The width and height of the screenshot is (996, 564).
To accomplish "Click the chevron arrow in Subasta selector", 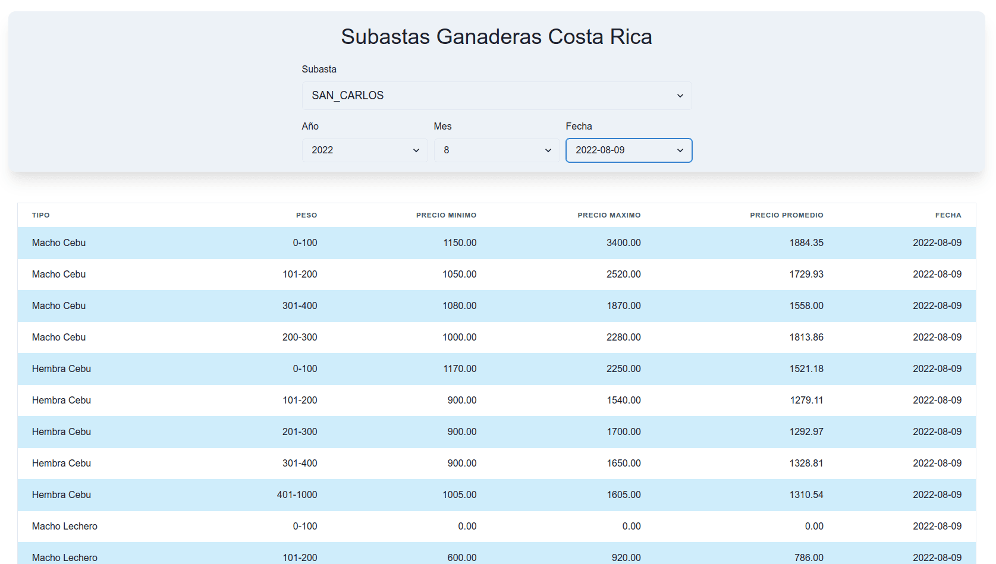I will (680, 96).
